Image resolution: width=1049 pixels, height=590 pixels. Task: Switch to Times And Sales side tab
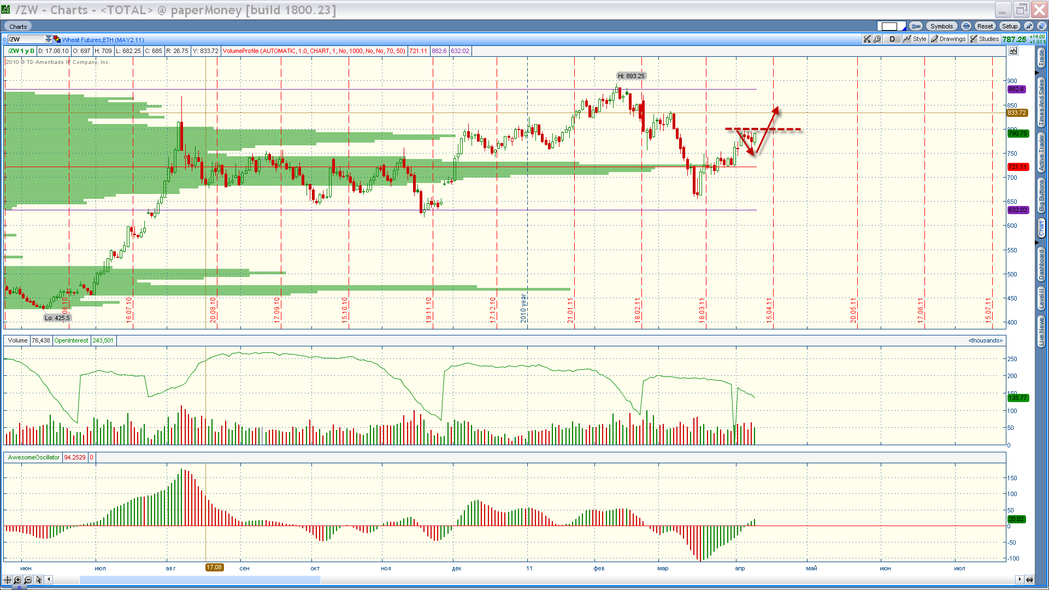1041,102
